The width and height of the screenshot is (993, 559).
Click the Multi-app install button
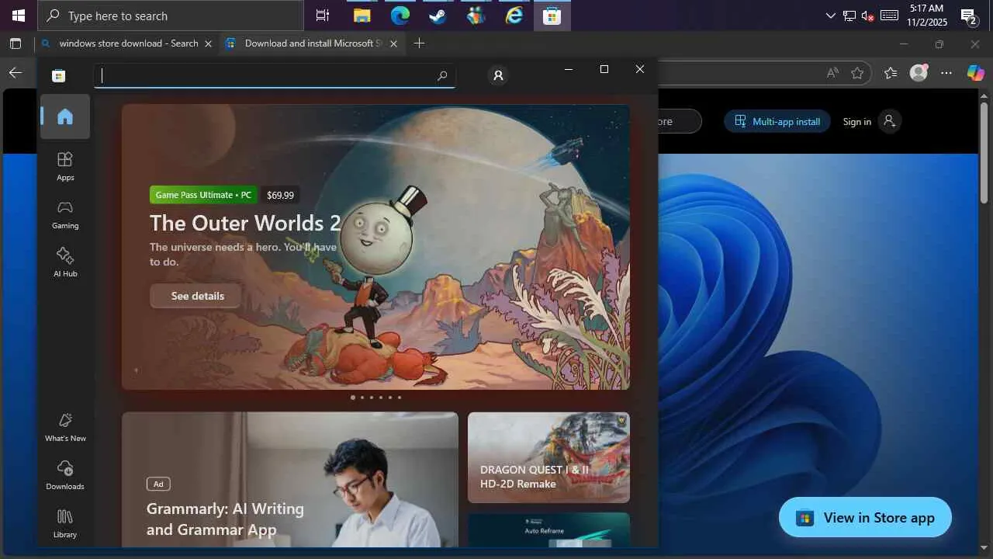(777, 121)
